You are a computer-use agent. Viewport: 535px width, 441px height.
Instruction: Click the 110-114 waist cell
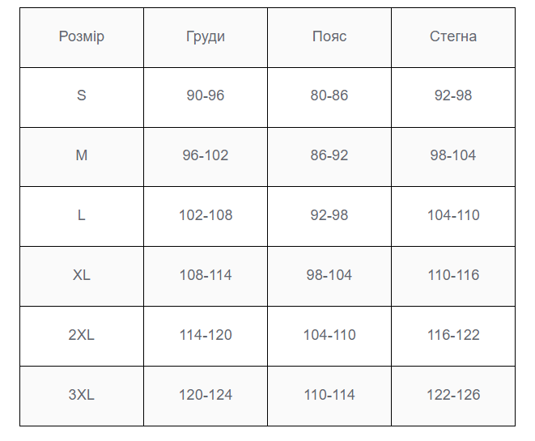tap(329, 396)
